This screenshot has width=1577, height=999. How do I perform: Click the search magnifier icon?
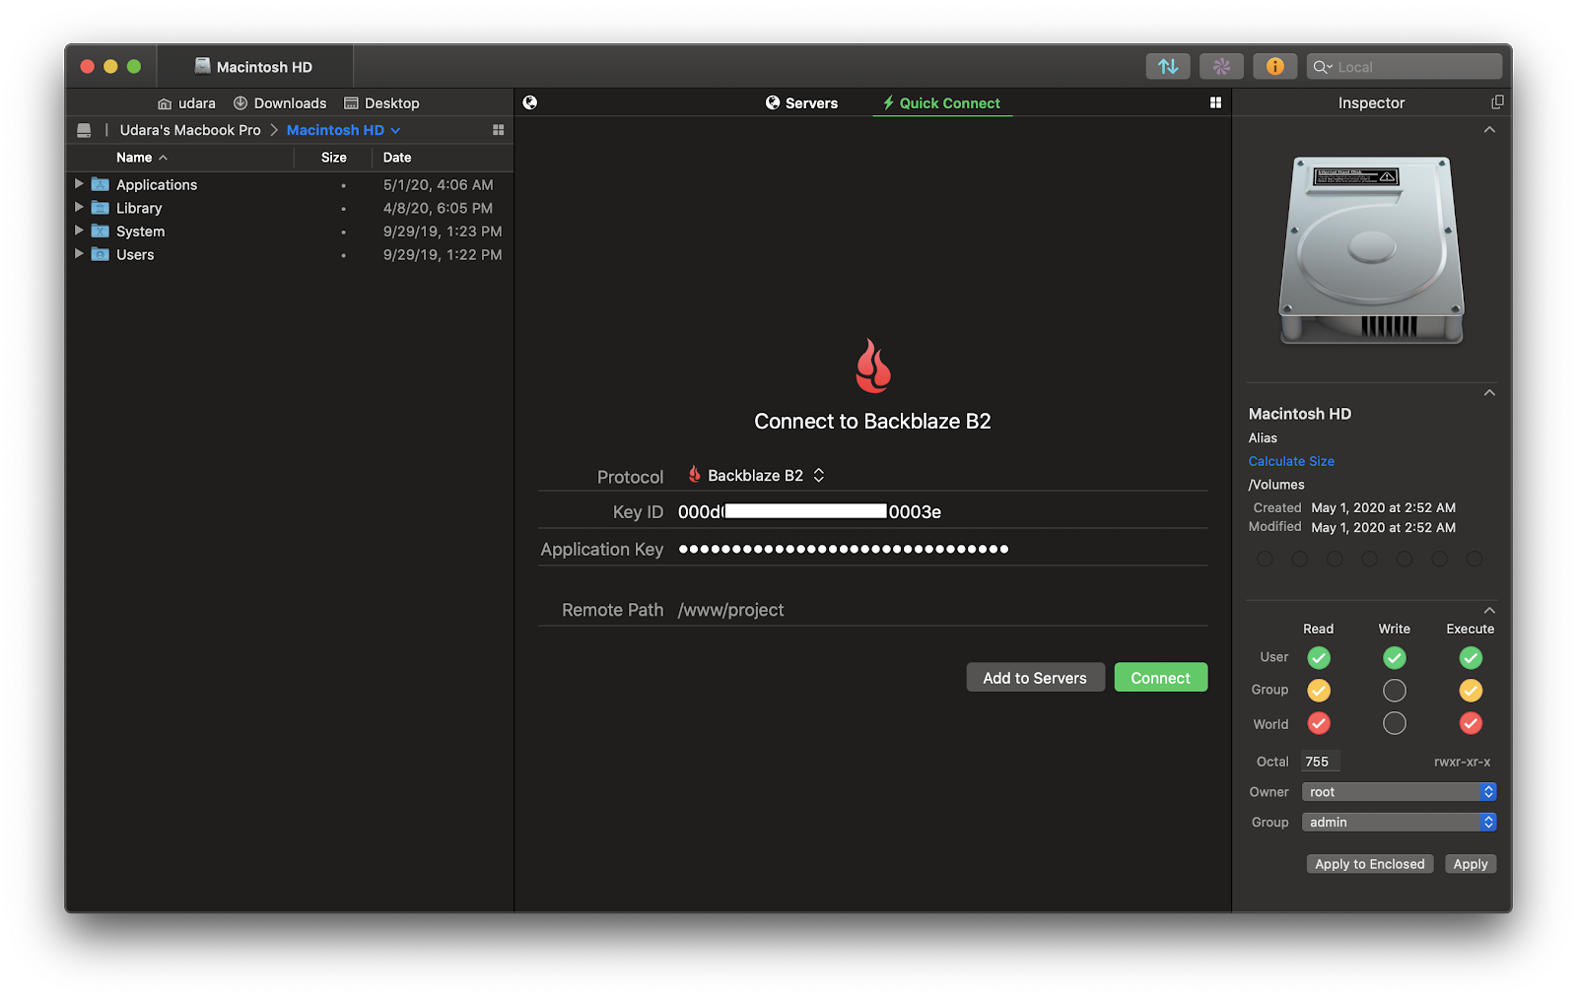1322,67
